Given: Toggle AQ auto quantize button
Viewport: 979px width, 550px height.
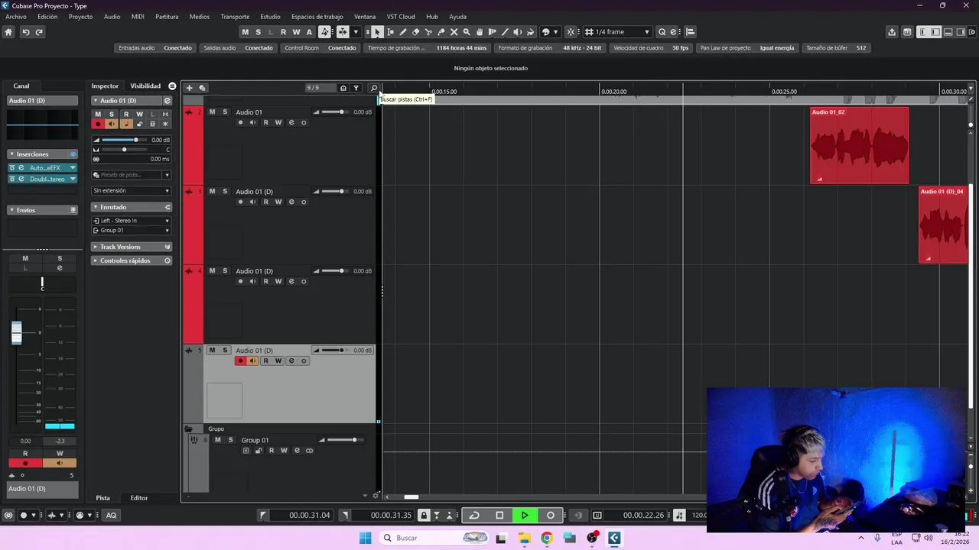Looking at the screenshot, I should click(111, 515).
